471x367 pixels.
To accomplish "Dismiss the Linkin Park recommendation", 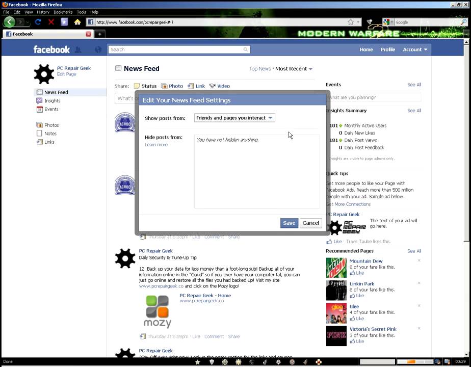I will tap(418, 283).
